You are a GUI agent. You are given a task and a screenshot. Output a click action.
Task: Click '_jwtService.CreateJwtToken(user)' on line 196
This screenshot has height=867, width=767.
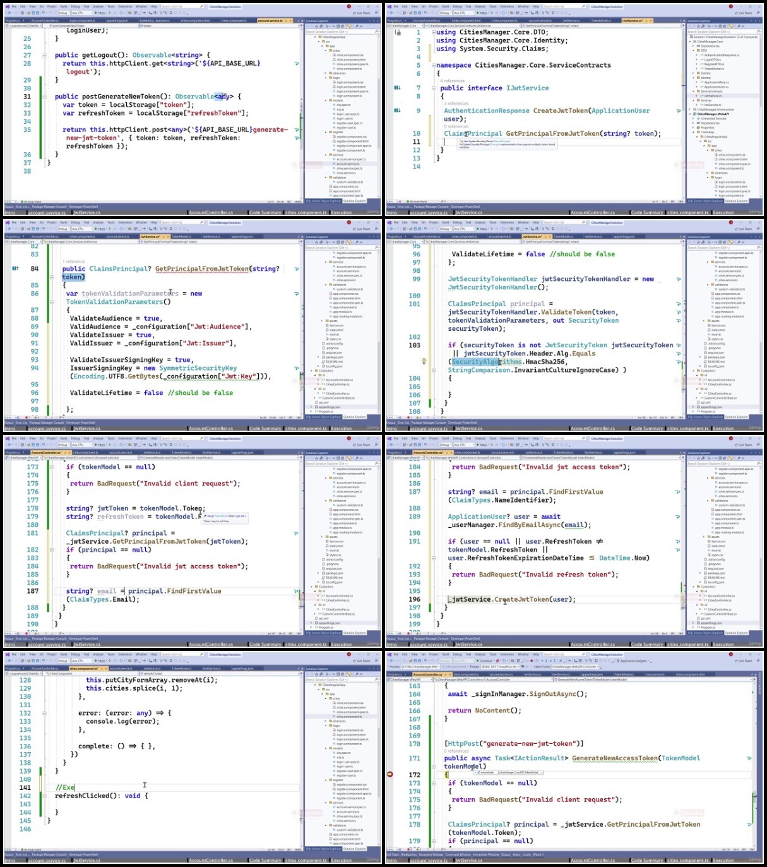pos(513,599)
